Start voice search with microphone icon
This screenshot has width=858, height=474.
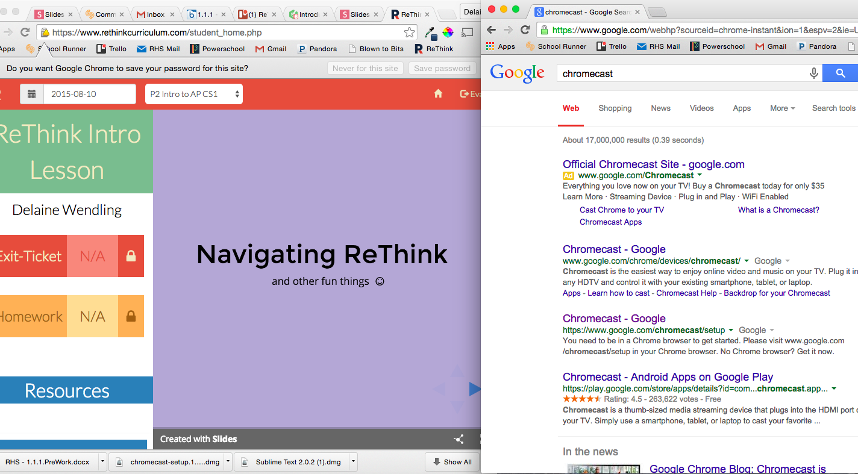(813, 73)
